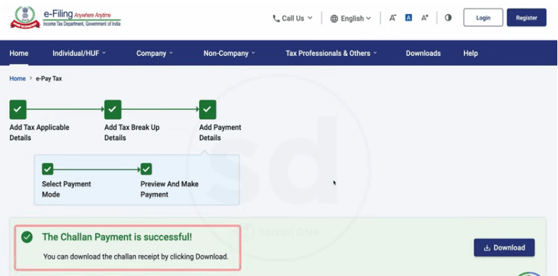The height and width of the screenshot is (276, 558).
Task: Open the Downloads menu item
Action: [423, 53]
